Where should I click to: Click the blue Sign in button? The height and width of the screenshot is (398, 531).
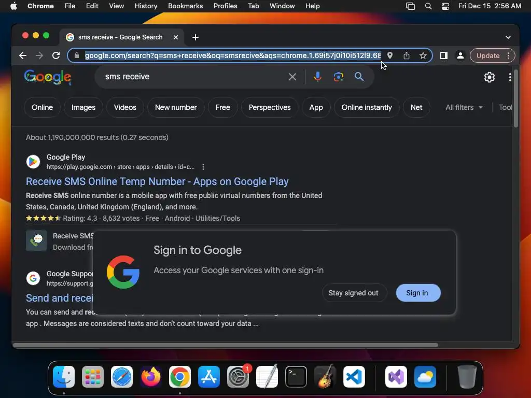click(x=417, y=293)
